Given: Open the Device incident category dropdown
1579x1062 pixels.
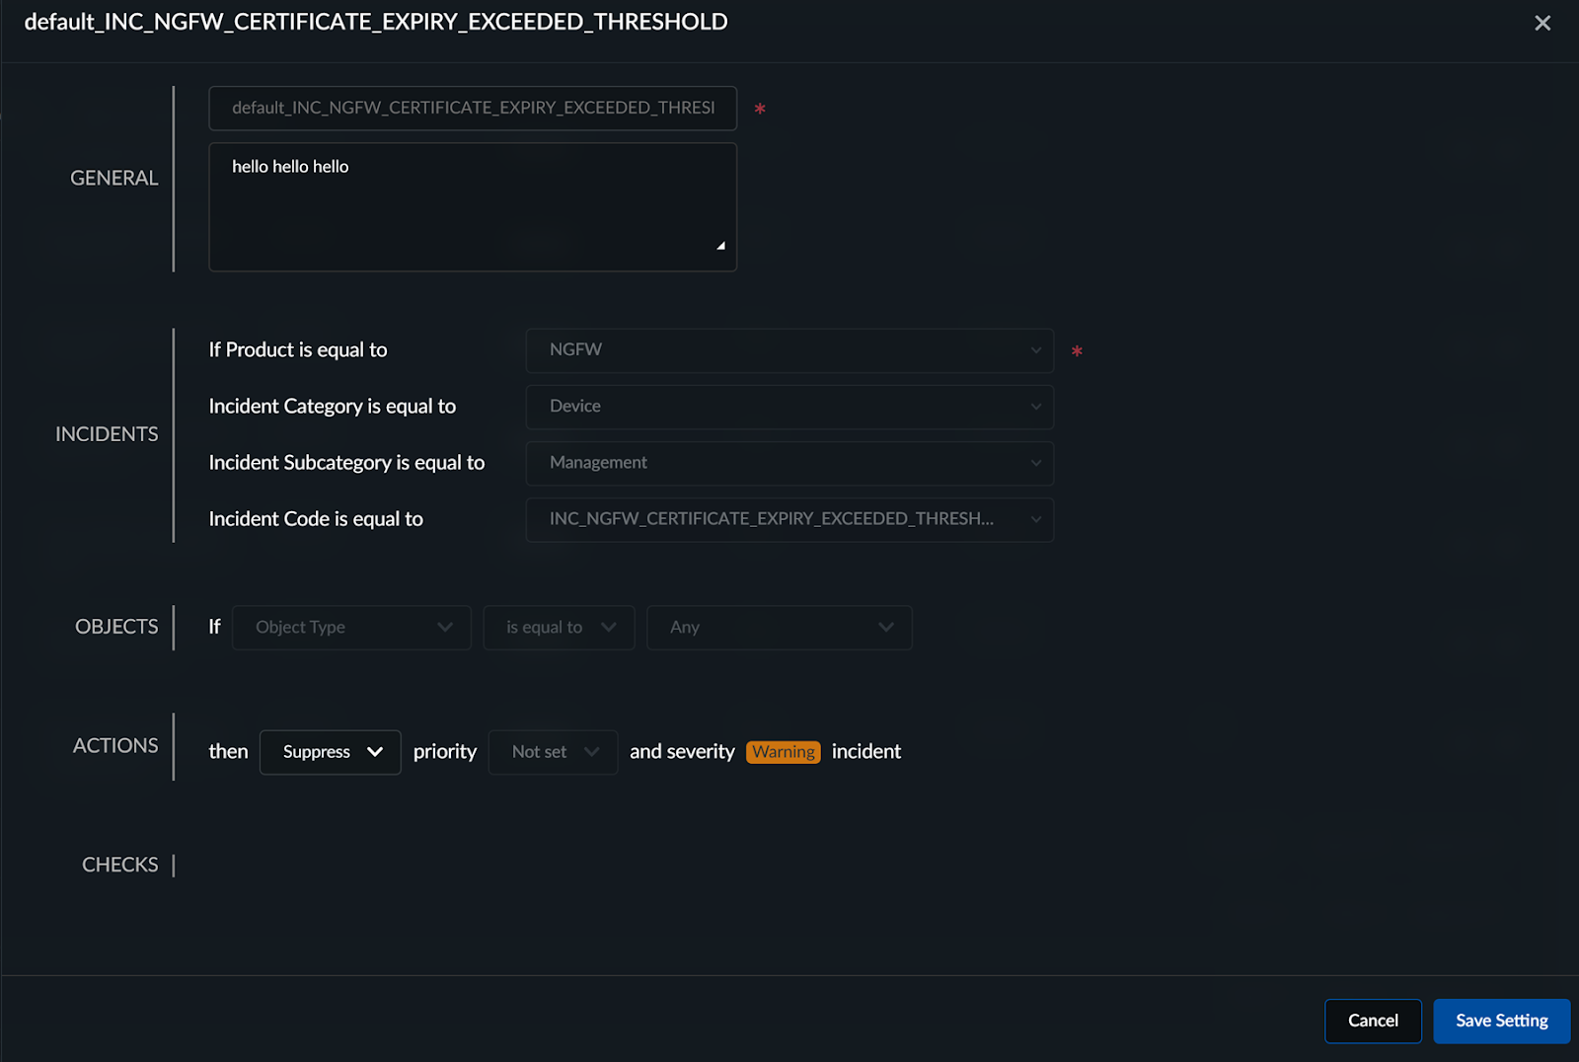Looking at the screenshot, I should tap(789, 407).
